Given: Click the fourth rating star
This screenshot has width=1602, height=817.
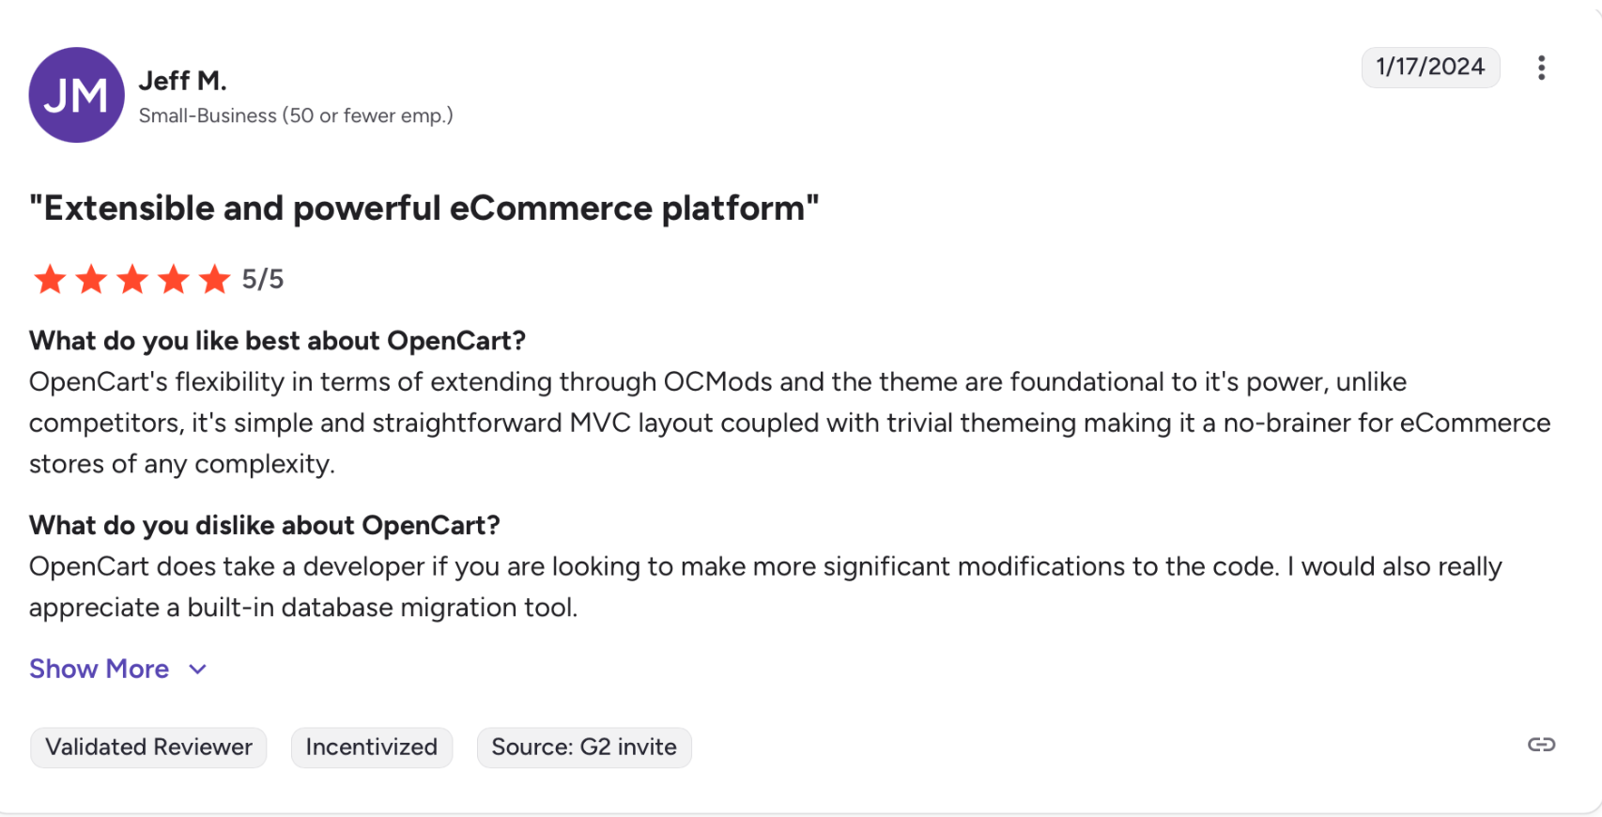Looking at the screenshot, I should (174, 279).
